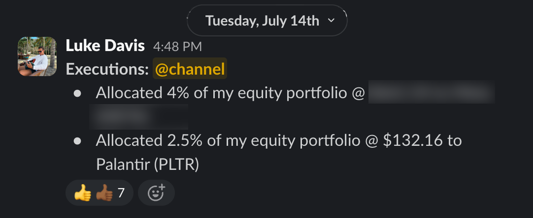Viewport: 533px width, 218px height.
Task: Open the add reaction emoji picker
Action: point(156,193)
